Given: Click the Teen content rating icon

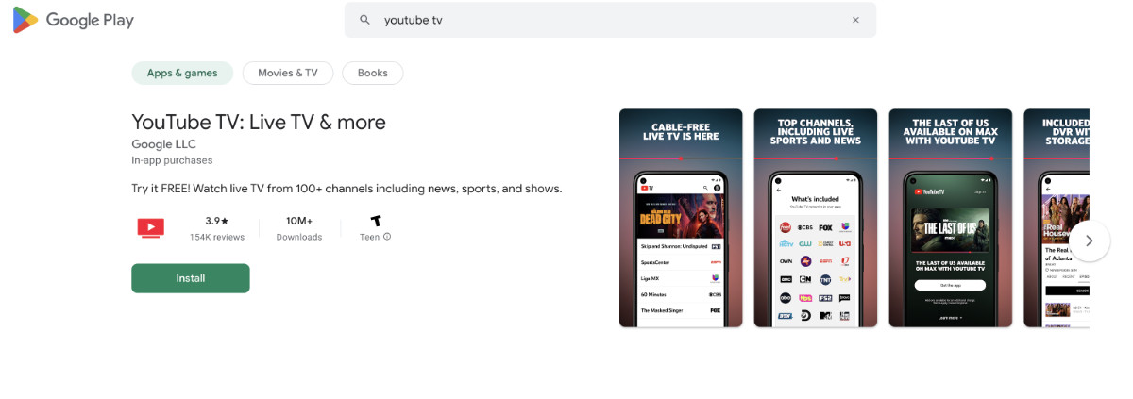Looking at the screenshot, I should [x=376, y=221].
